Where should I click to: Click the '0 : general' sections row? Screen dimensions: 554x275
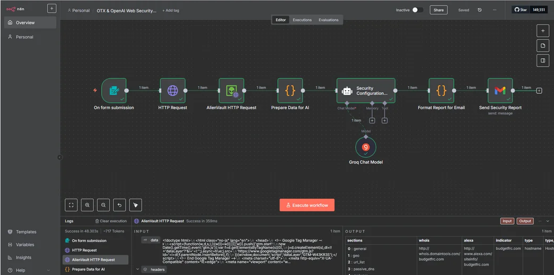357,249
